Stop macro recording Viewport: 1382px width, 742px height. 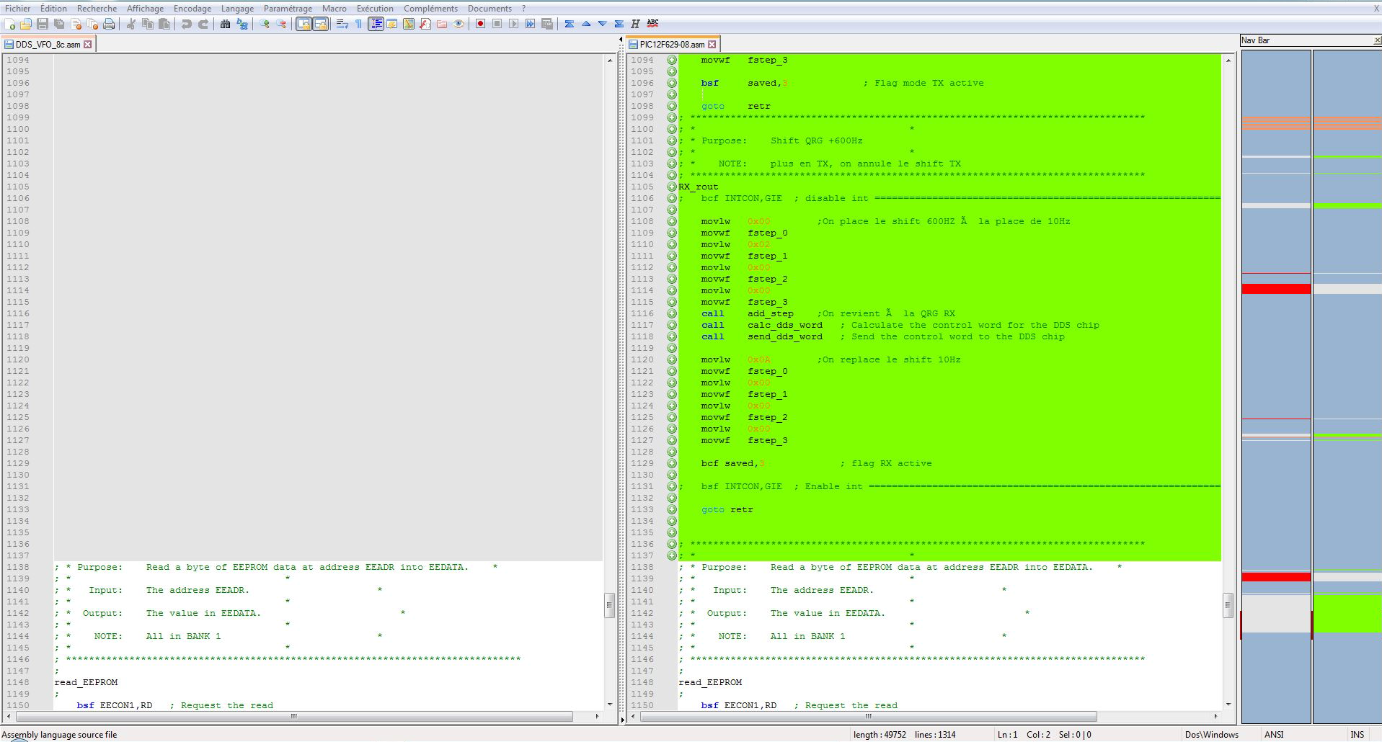497,24
